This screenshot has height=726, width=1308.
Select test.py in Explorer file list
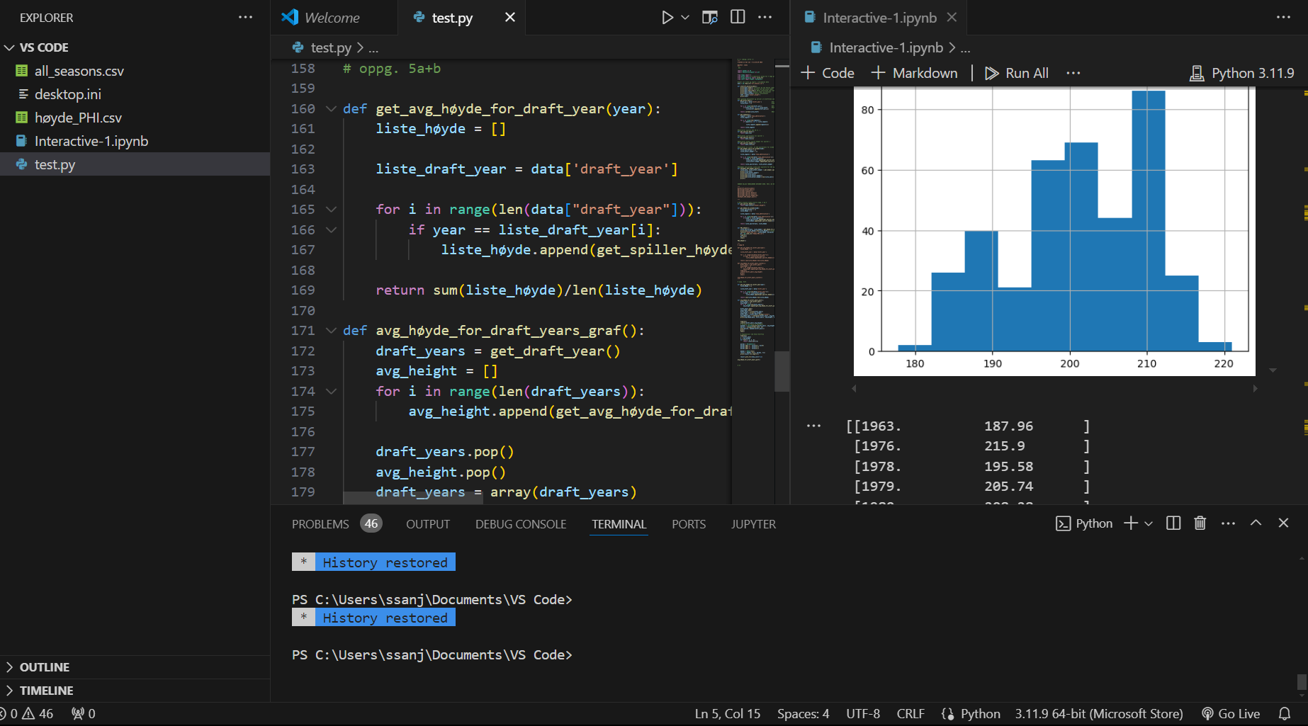135,164
